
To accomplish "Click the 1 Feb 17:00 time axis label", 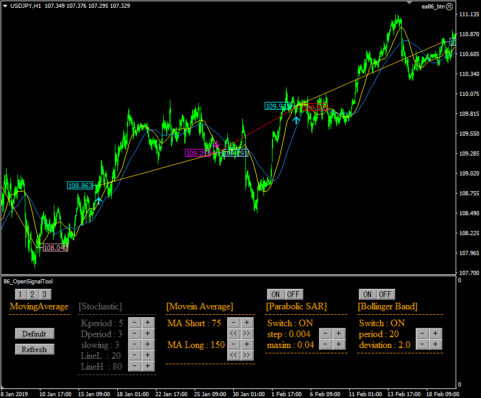I will (286, 394).
